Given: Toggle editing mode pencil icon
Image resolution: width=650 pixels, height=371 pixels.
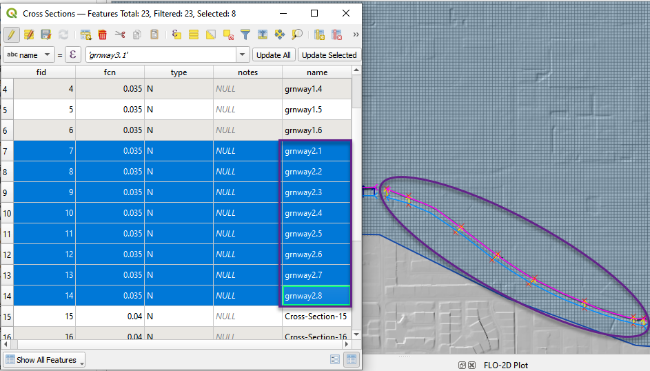Looking at the screenshot, I should pyautogui.click(x=12, y=34).
